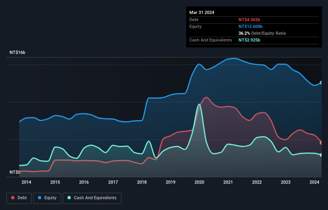328x210 pixels.
Task: Click the blue Equity legend dot
Action: (x=40, y=198)
